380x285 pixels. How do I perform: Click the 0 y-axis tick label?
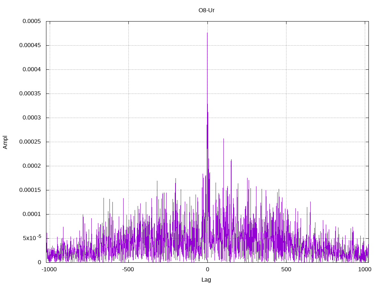[x=39, y=262]
